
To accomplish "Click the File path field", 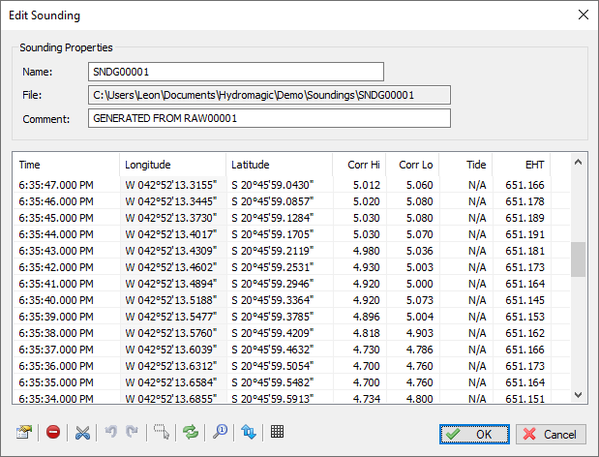I will pos(269,95).
